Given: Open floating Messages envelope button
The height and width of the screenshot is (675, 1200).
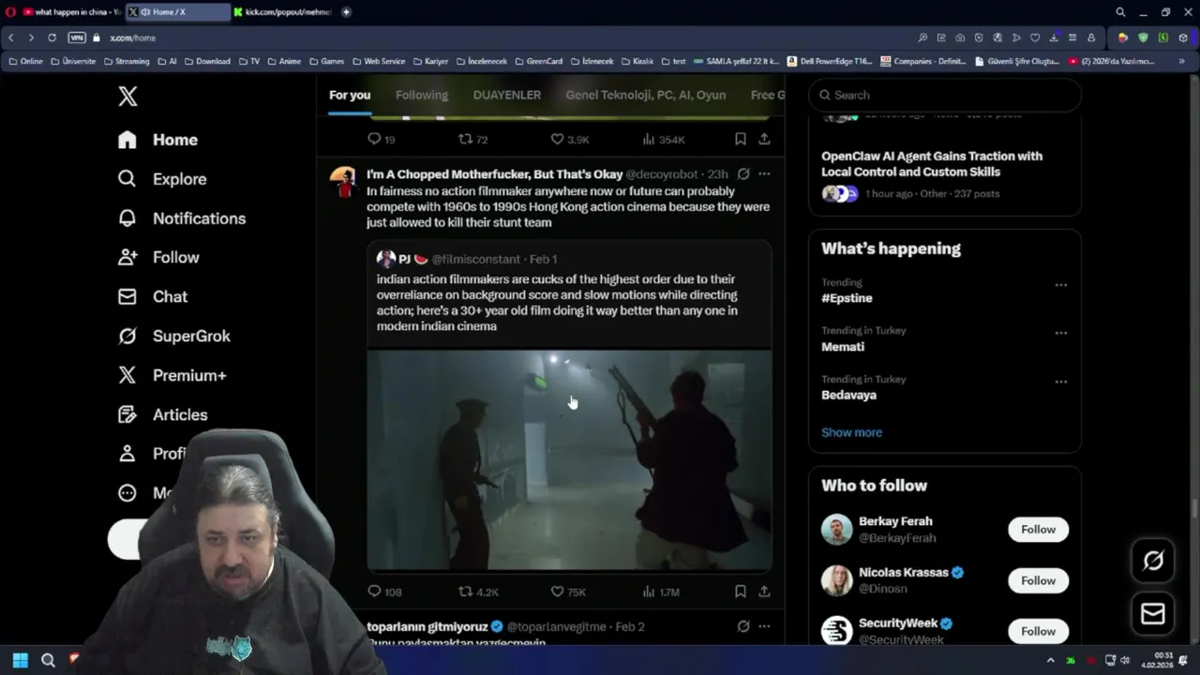Looking at the screenshot, I should (x=1152, y=614).
